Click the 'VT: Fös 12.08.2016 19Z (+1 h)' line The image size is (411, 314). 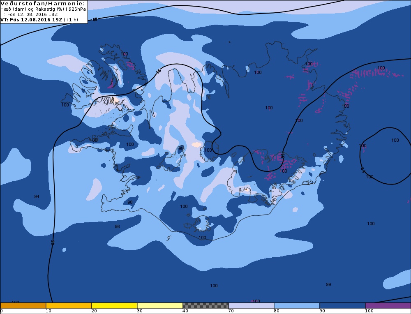tap(39, 20)
